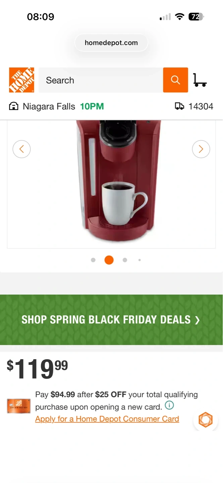
Task: Tap the delivery truck icon
Action: click(x=179, y=106)
